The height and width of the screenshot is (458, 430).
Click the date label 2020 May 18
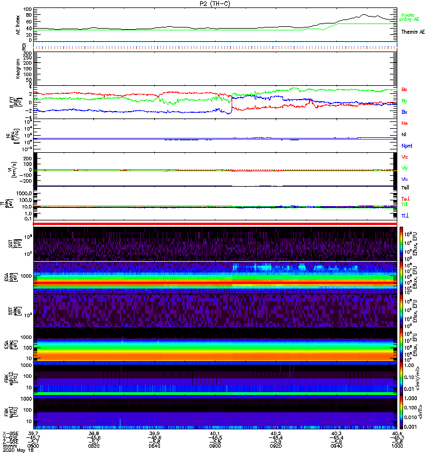pyautogui.click(x=18, y=451)
